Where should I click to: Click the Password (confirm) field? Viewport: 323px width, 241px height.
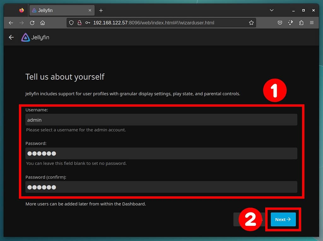tap(161, 187)
